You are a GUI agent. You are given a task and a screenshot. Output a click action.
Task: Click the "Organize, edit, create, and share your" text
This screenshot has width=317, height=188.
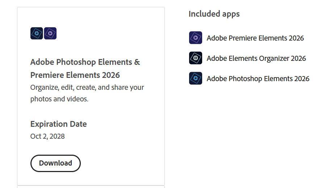[x=87, y=87]
